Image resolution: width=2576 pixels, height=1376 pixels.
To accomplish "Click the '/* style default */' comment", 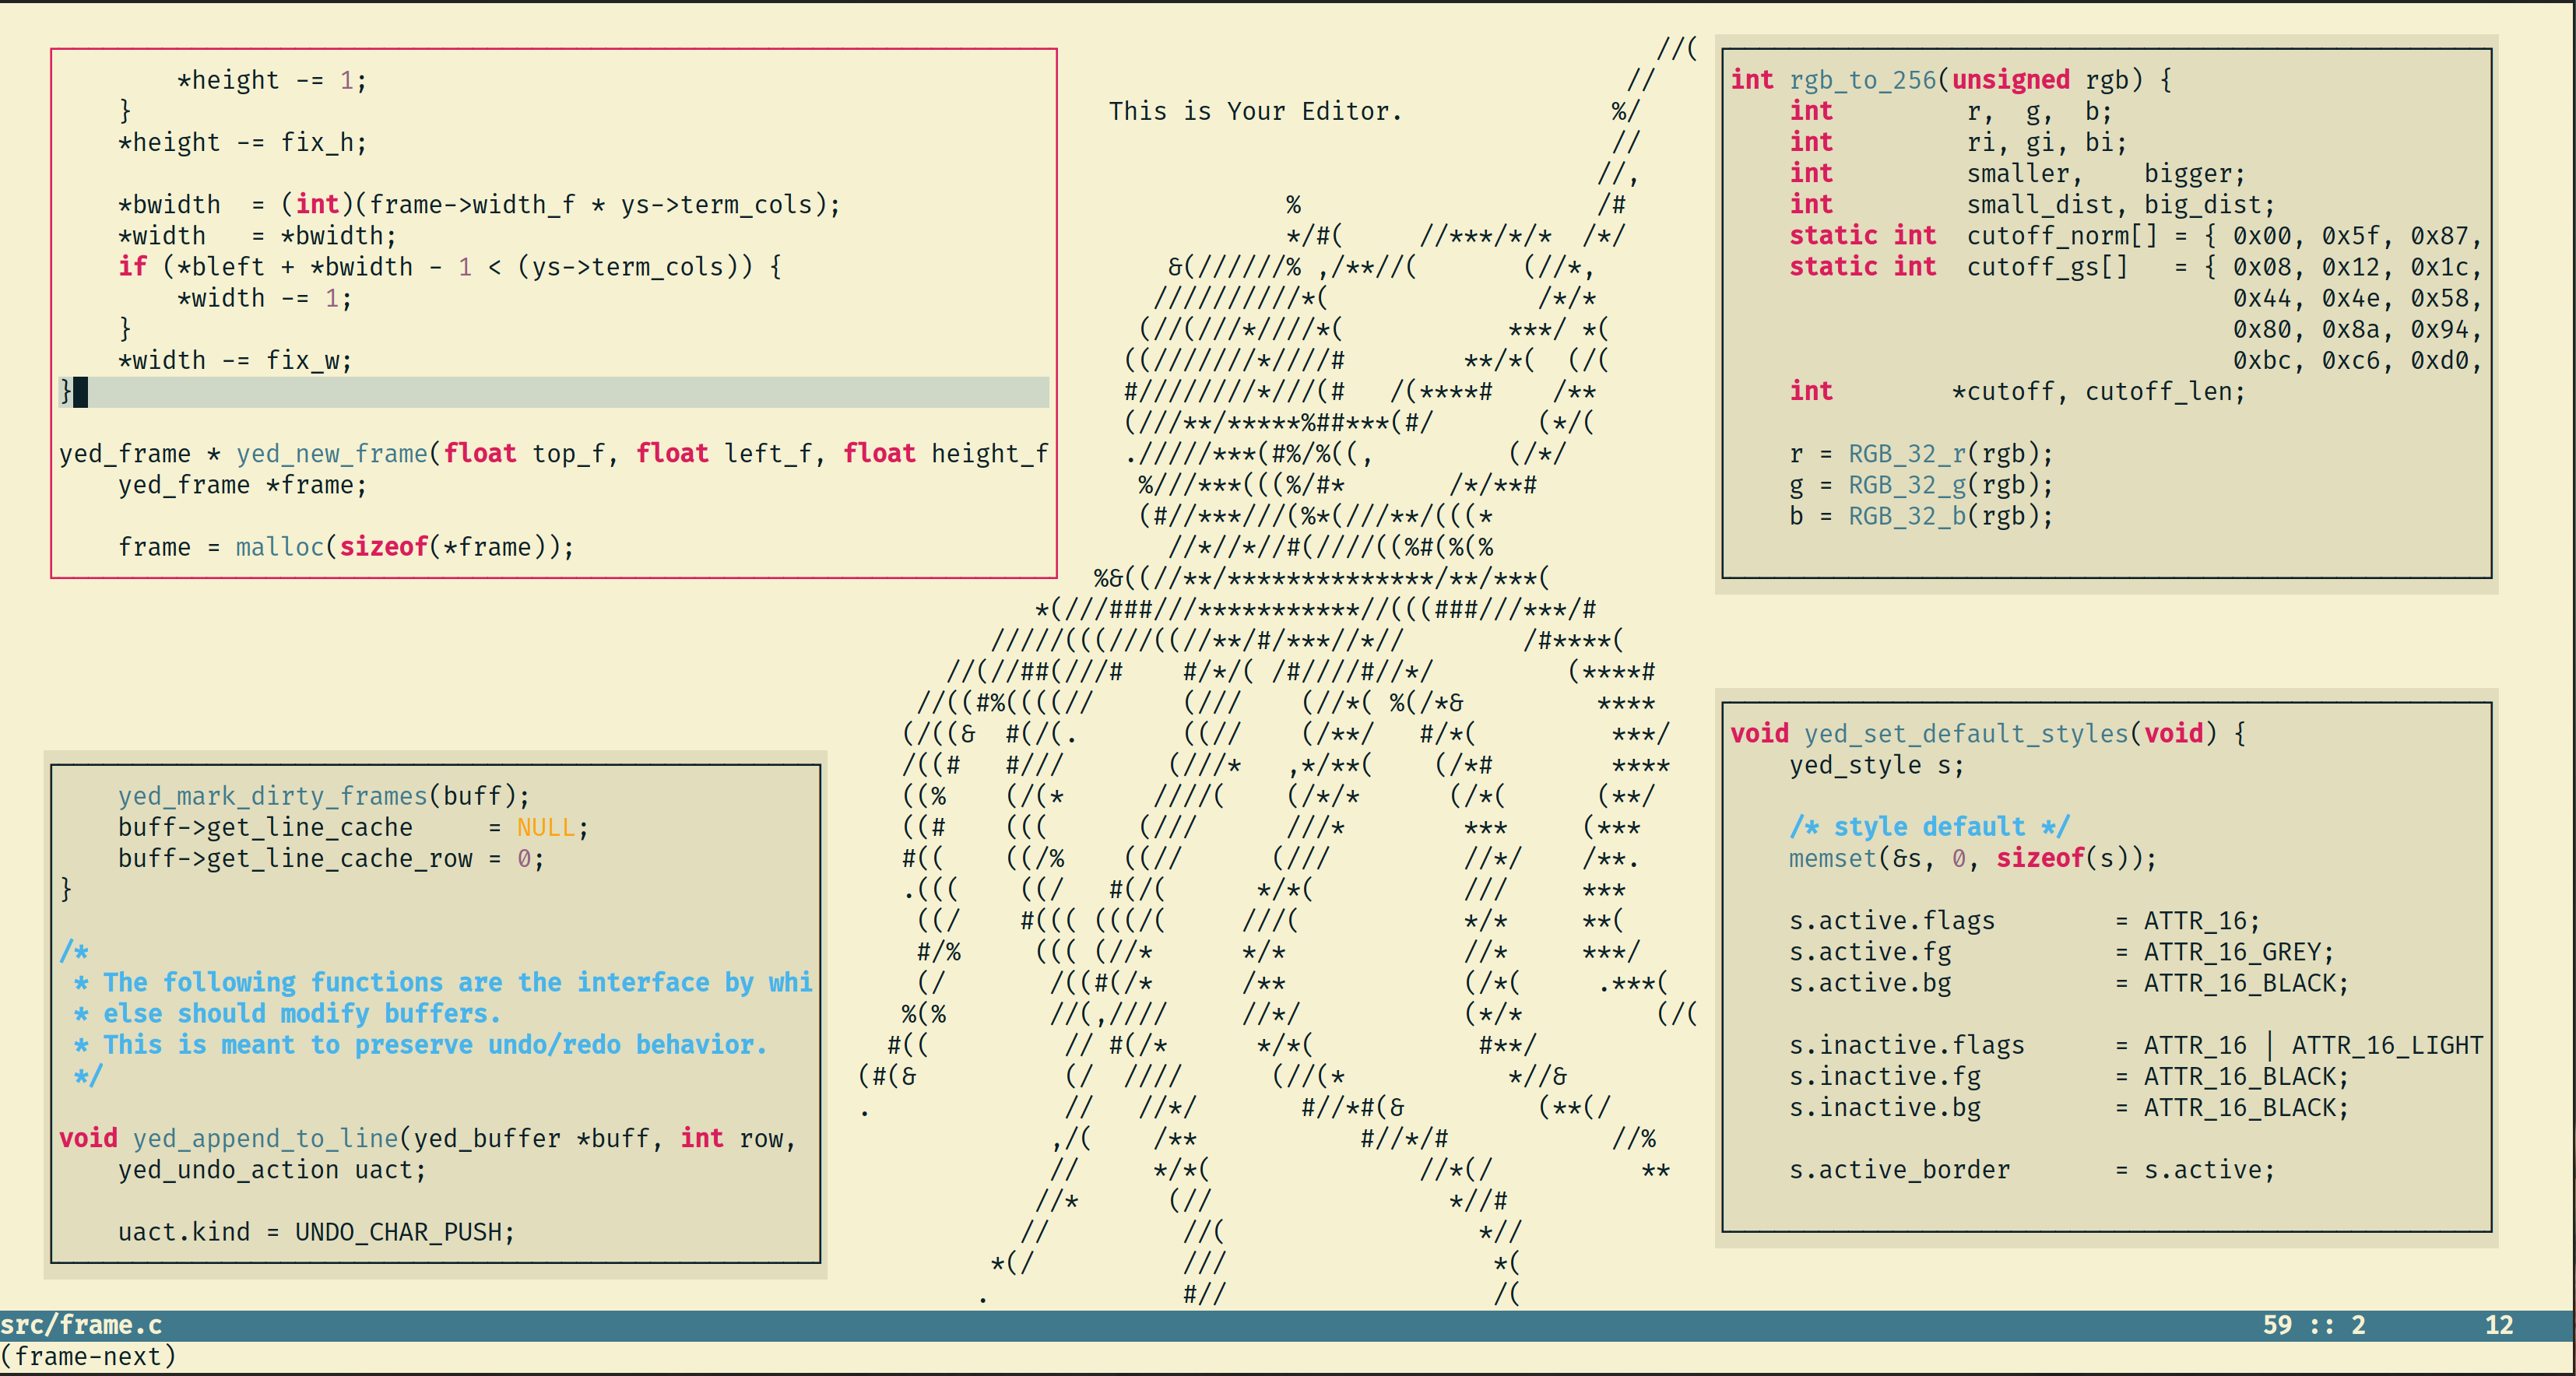I will click(x=1928, y=827).
